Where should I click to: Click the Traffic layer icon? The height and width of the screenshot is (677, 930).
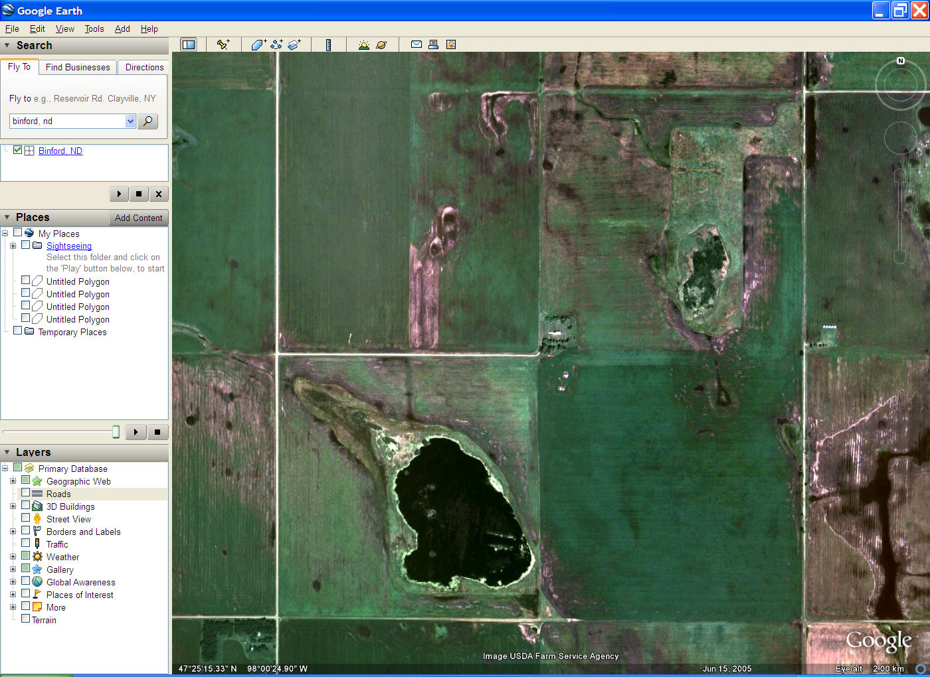37,544
